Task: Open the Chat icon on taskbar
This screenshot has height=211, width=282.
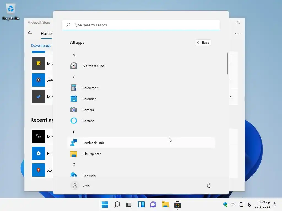Action: (x=153, y=204)
